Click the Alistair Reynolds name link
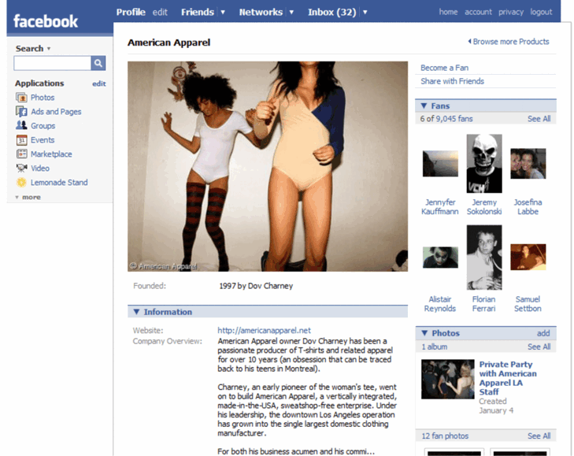The height and width of the screenshot is (456, 574). pos(440,304)
